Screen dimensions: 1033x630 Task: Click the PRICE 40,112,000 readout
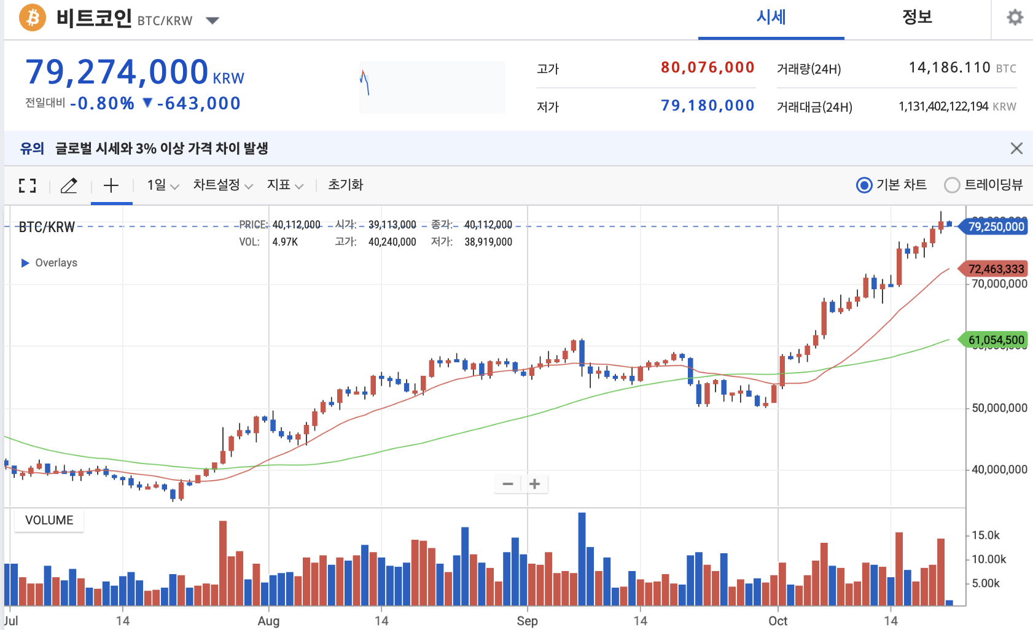point(279,225)
